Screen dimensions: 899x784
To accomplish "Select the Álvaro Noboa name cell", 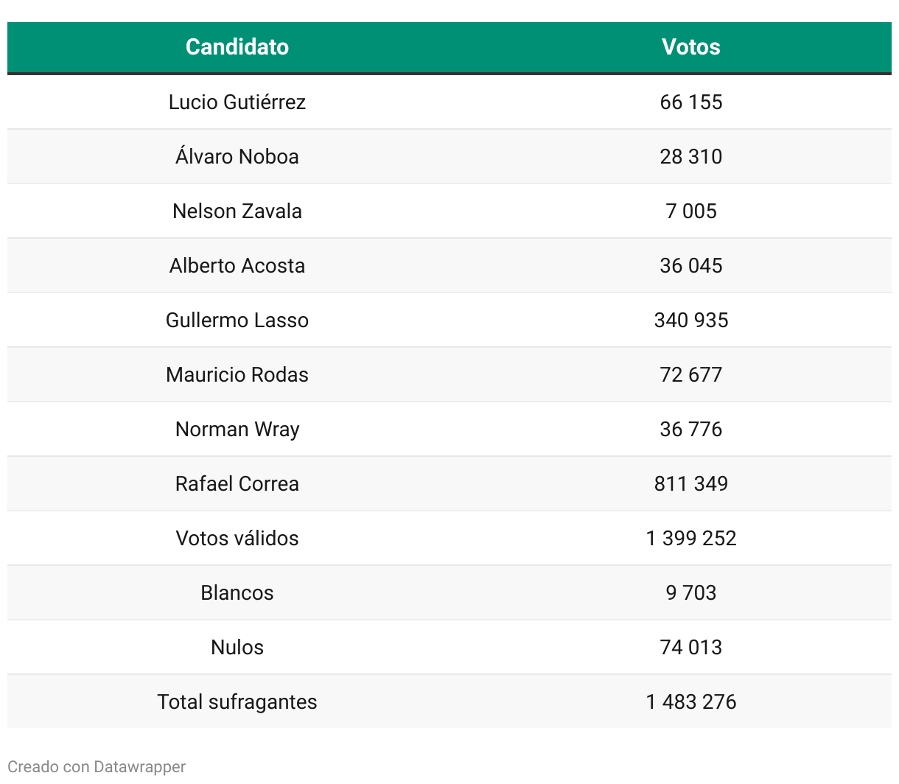I will pyautogui.click(x=237, y=156).
